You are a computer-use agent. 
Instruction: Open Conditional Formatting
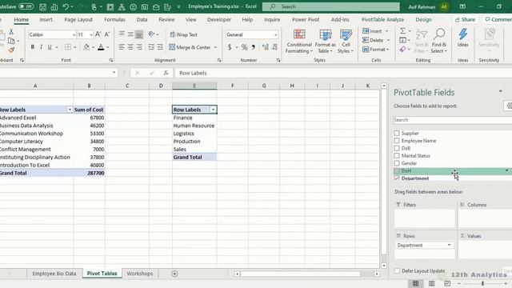coord(299,41)
